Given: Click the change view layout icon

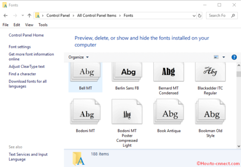Looking at the screenshot, I should pos(216,57).
